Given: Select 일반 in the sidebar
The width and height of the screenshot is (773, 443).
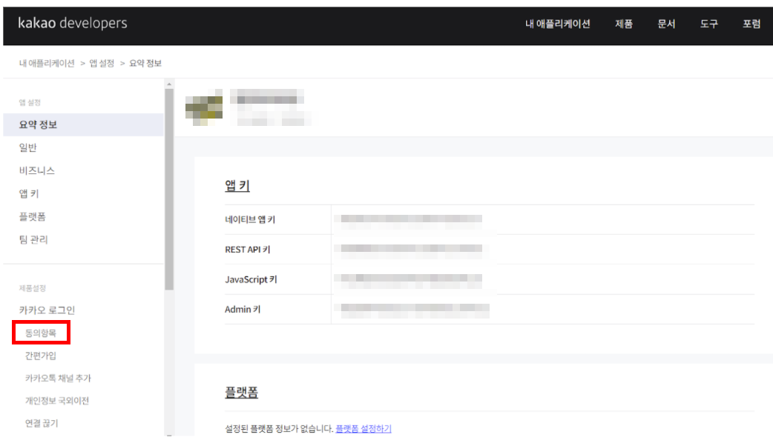Looking at the screenshot, I should 27,147.
